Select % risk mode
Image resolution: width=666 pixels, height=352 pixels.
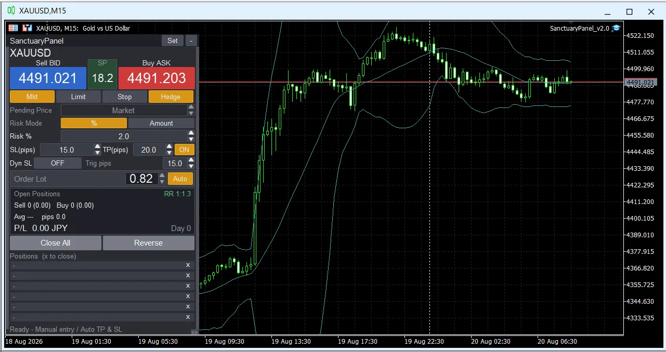[94, 123]
